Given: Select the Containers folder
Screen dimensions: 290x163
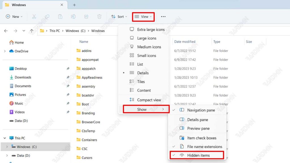Looking at the screenshot, I should tap(87, 140).
